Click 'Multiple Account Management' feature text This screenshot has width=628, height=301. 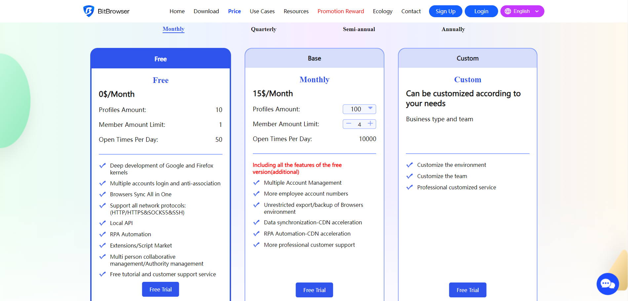(303, 183)
